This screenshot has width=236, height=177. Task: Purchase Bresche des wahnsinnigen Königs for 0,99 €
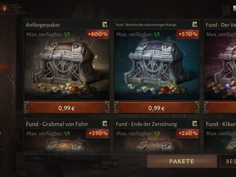[x=157, y=108]
